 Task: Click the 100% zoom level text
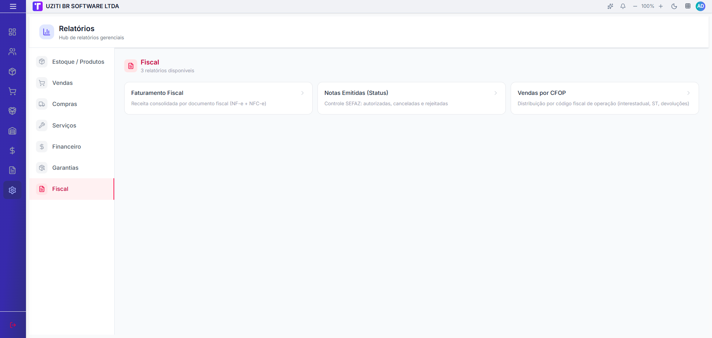click(x=648, y=6)
